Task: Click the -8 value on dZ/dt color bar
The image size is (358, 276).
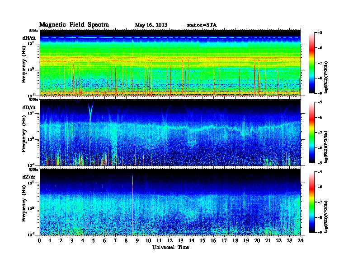Action: [x=320, y=217]
